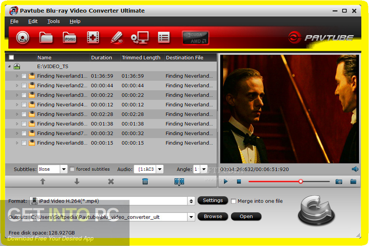Image resolution: width=369 pixels, height=246 pixels.
Task: Click Finding Neverland1 clip icon
Action: [x=32, y=76]
